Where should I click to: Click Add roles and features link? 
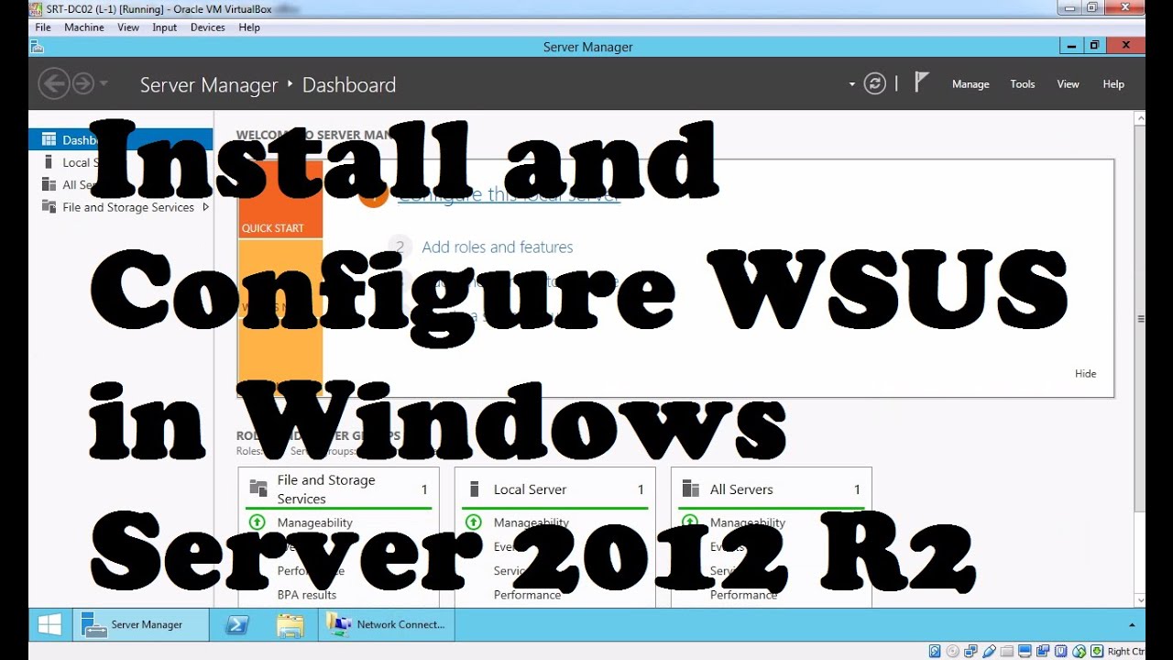tap(498, 247)
